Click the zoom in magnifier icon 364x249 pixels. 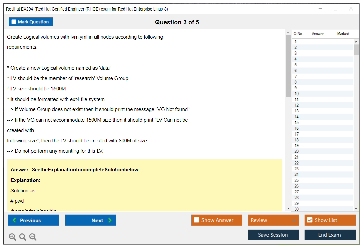[x=13, y=237]
